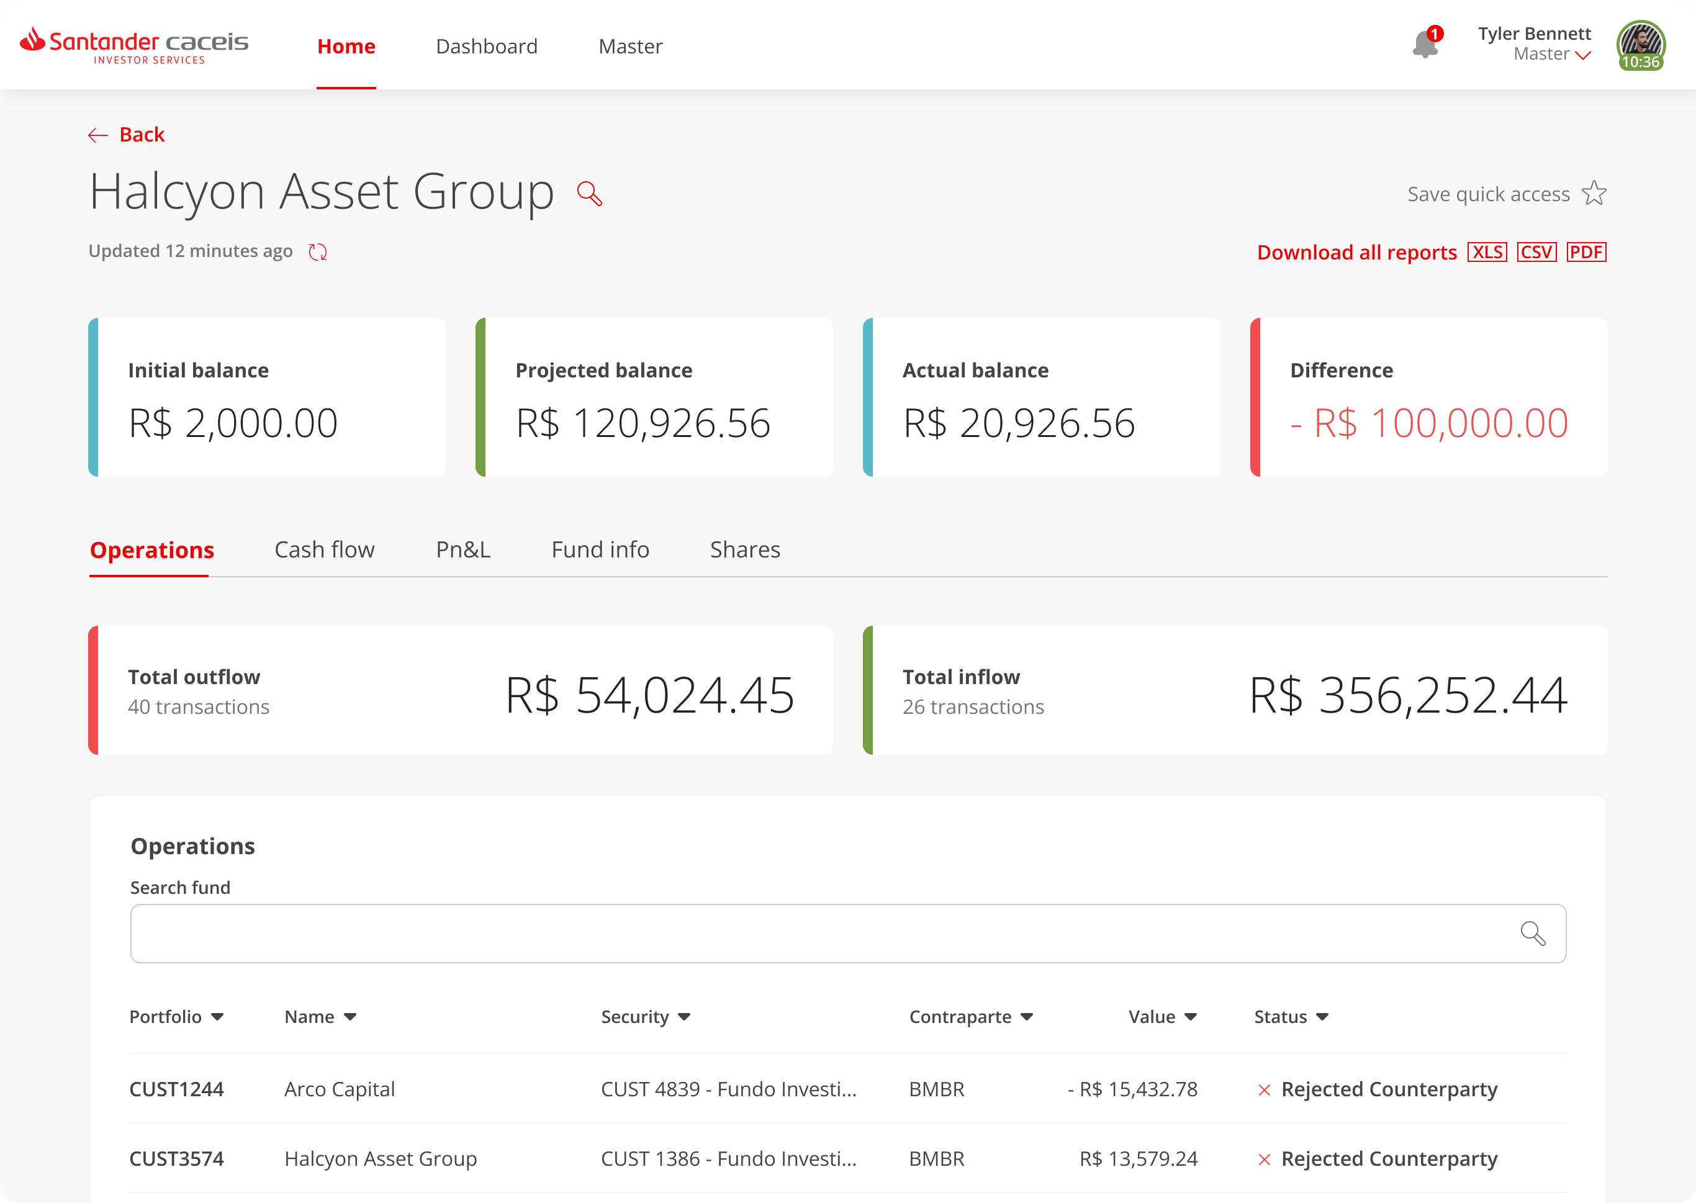Click Save quick access text

[1489, 194]
